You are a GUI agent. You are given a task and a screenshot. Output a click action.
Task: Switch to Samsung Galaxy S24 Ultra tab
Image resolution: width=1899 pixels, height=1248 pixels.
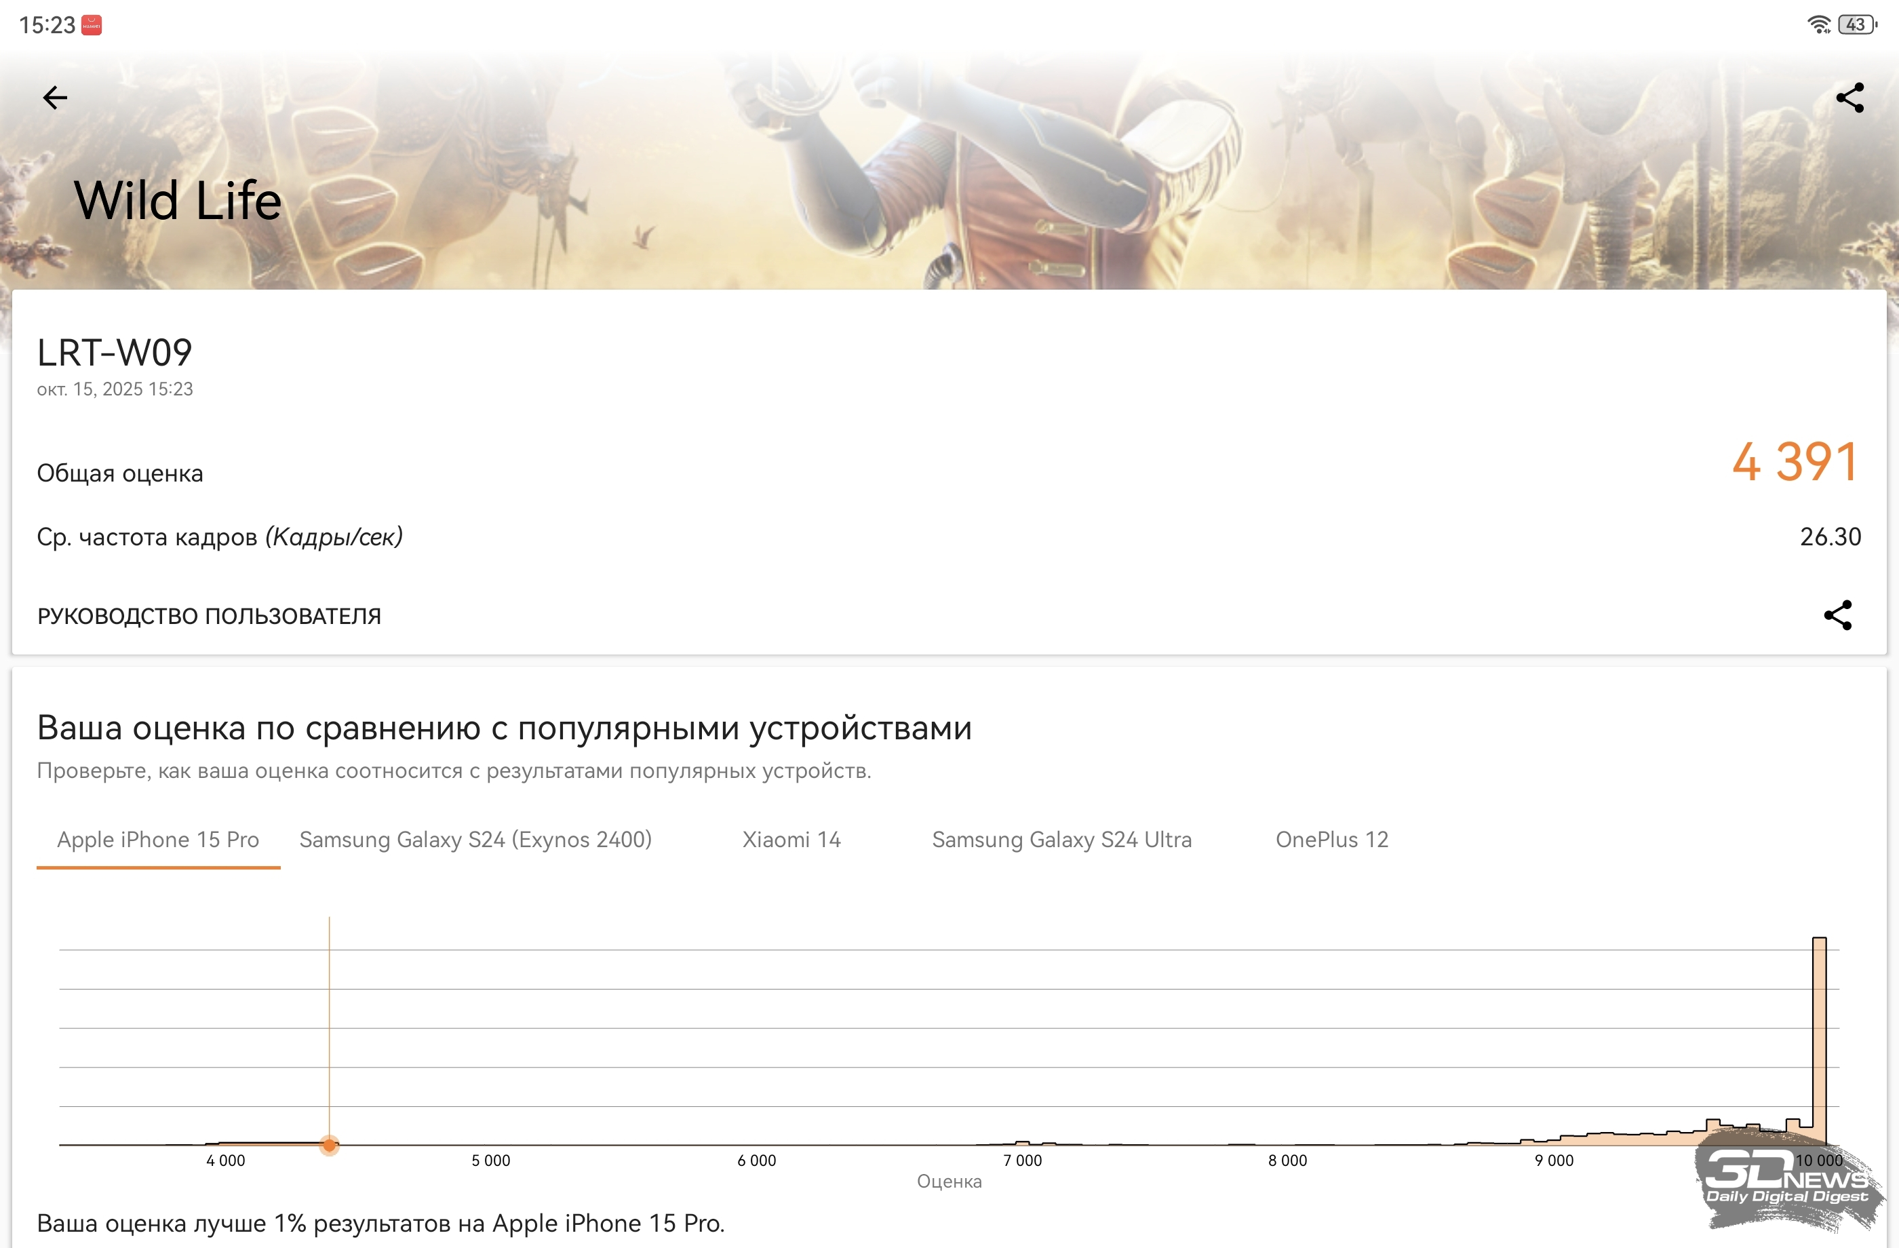coord(1061,840)
